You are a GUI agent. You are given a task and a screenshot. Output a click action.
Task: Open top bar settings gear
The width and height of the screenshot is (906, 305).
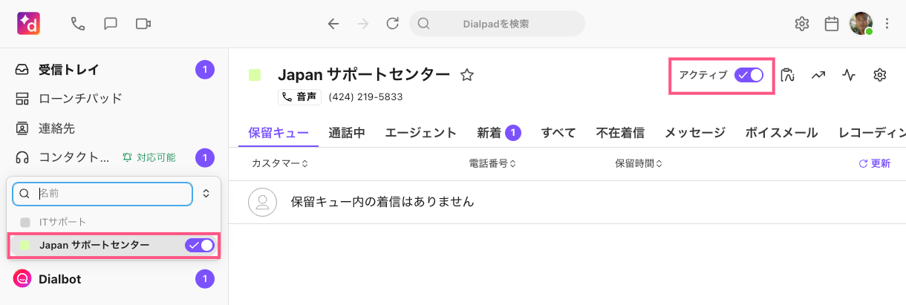[x=801, y=24]
